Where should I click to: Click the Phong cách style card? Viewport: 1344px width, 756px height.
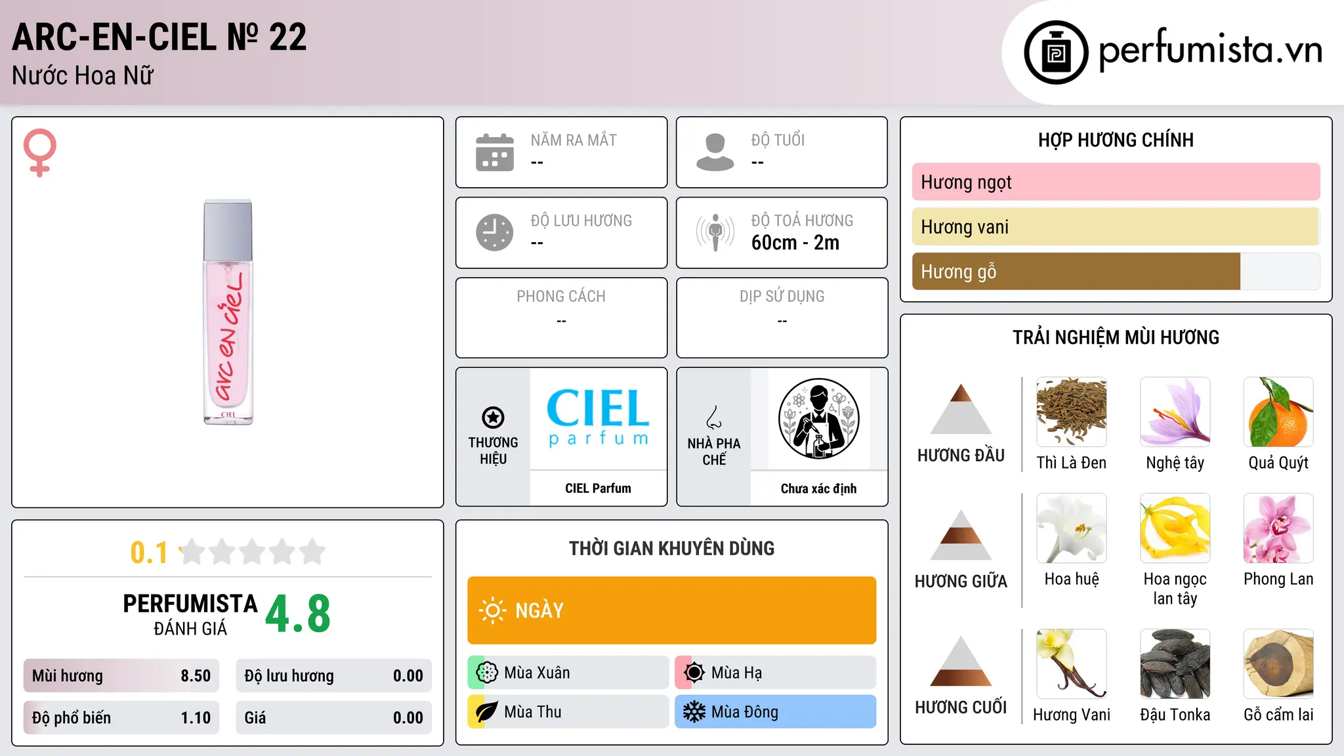coord(561,318)
